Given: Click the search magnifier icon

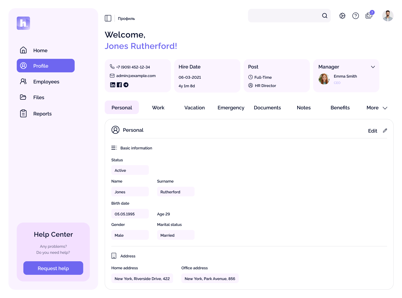Looking at the screenshot, I should pos(325,16).
